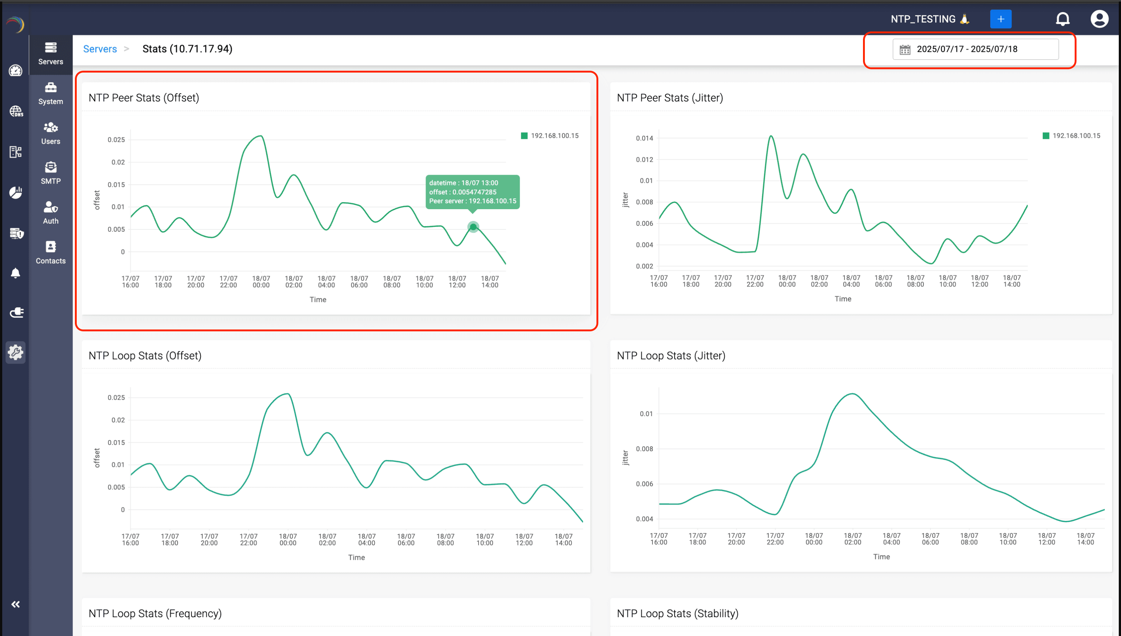Image resolution: width=1121 pixels, height=636 pixels.
Task: Select the settings wrench gear icon
Action: tap(16, 352)
